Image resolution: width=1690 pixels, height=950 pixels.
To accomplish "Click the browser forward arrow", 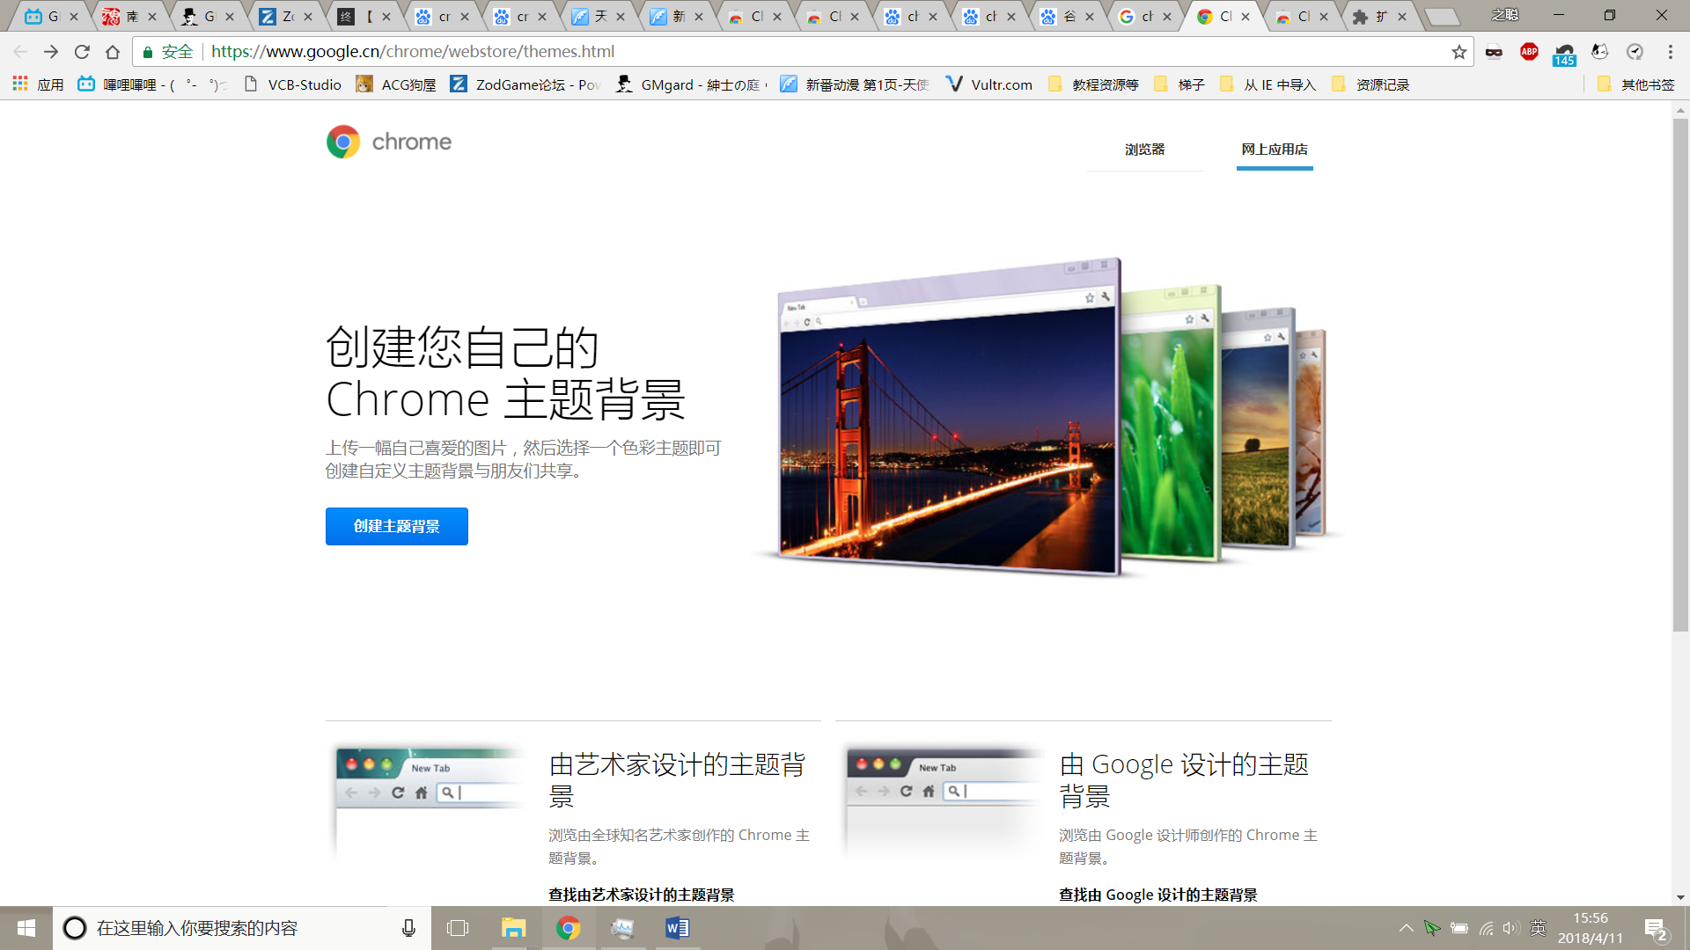I will [51, 52].
